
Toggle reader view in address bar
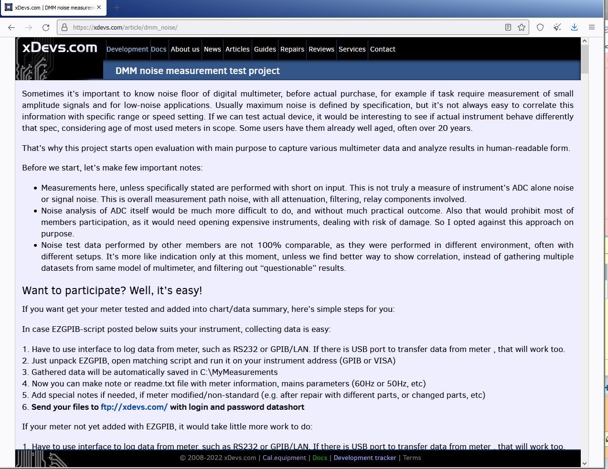point(508,28)
